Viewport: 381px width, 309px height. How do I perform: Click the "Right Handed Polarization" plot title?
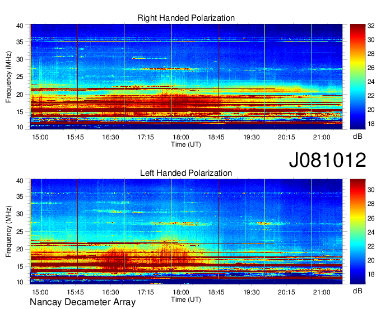(186, 18)
